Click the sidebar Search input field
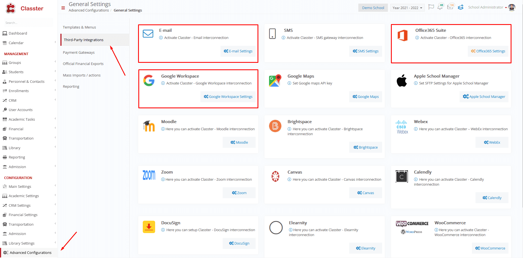Viewport: 523px width, 258px height. point(29,23)
